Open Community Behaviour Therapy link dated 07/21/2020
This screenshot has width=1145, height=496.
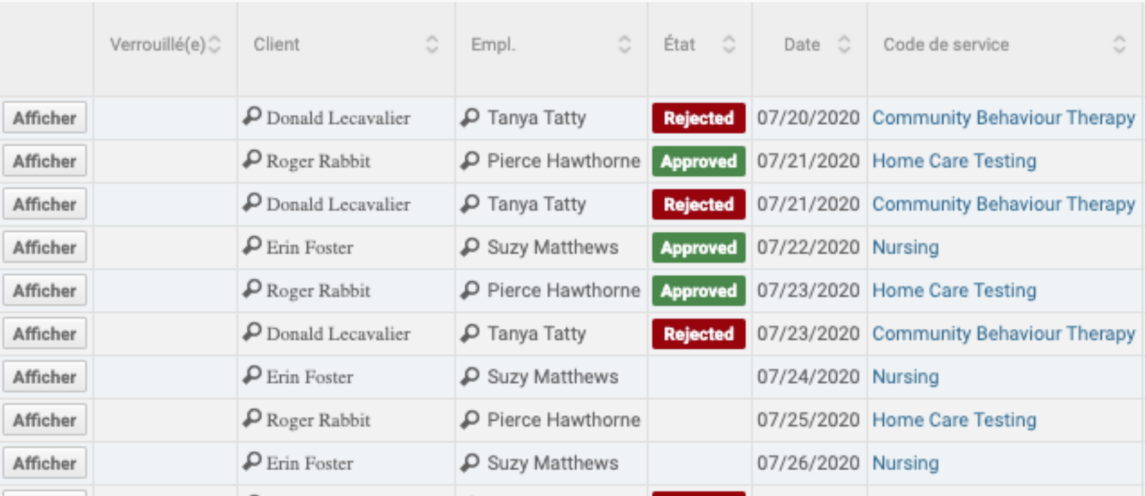tap(1004, 204)
